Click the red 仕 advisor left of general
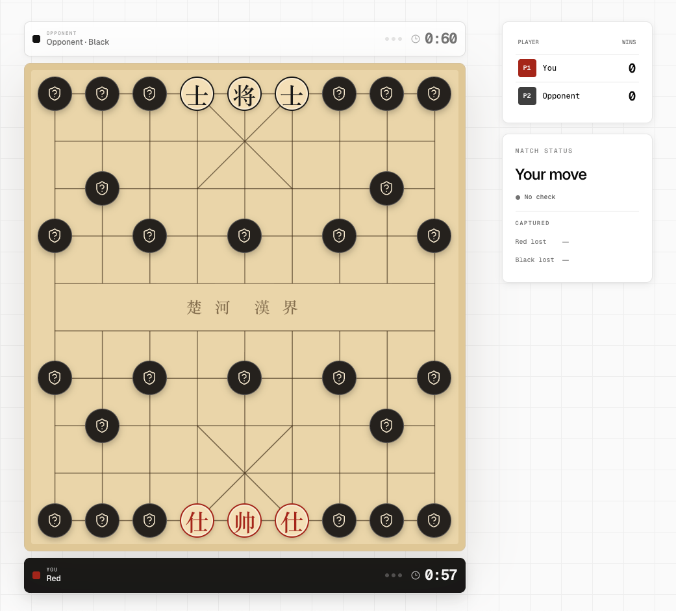 pos(197,521)
